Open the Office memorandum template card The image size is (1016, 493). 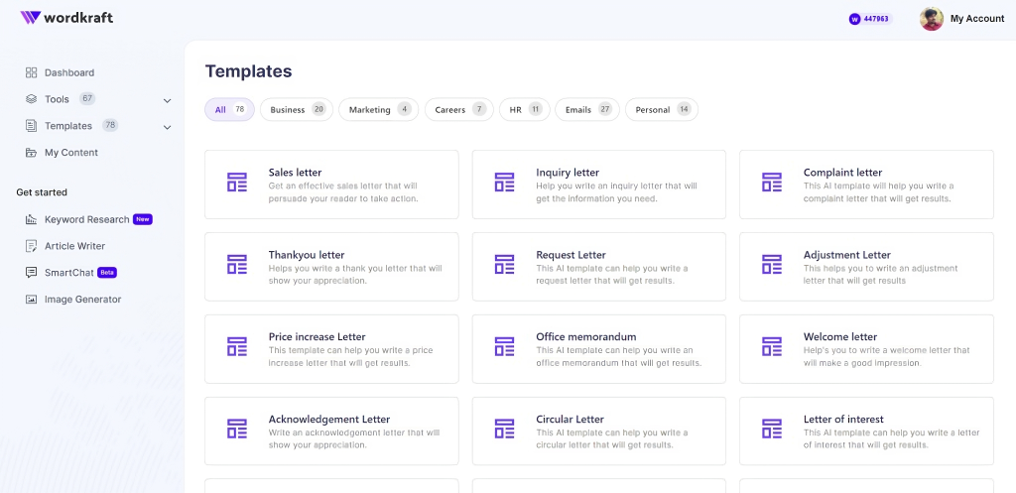click(598, 349)
